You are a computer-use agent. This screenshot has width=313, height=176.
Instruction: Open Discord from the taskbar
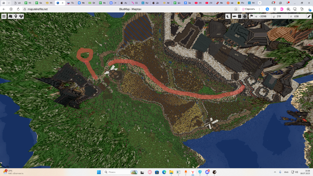click(x=207, y=172)
